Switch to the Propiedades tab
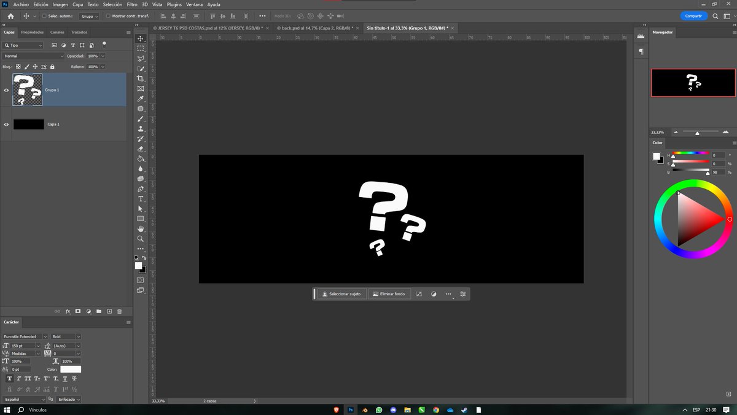The image size is (737, 415). point(32,32)
